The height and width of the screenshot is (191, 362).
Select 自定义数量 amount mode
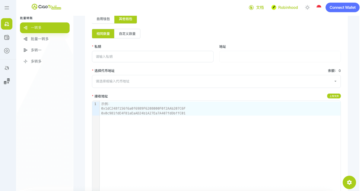(127, 34)
